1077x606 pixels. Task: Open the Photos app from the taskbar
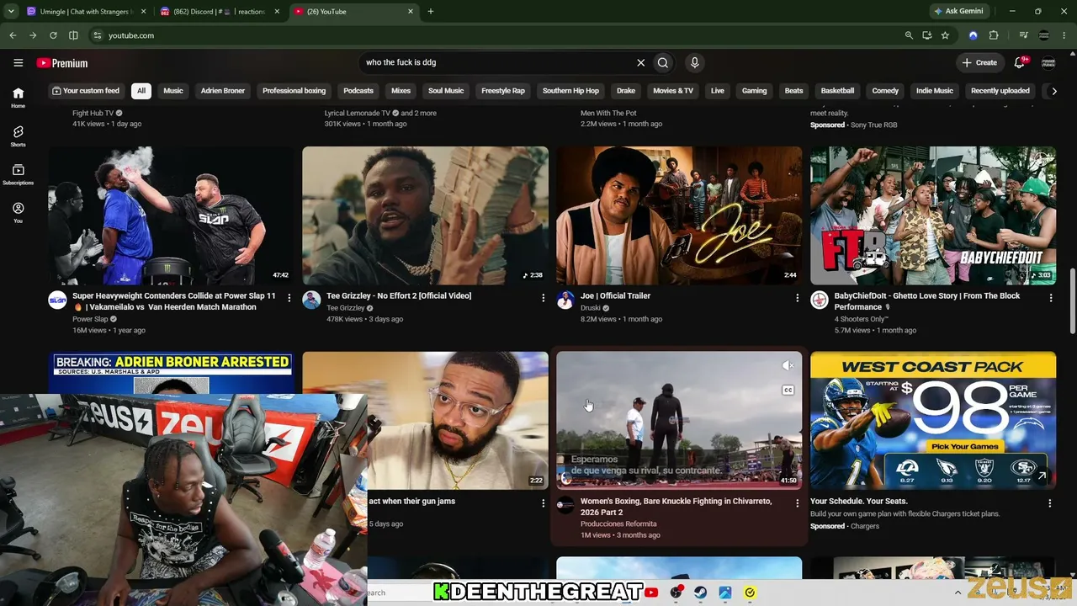pyautogui.click(x=724, y=593)
